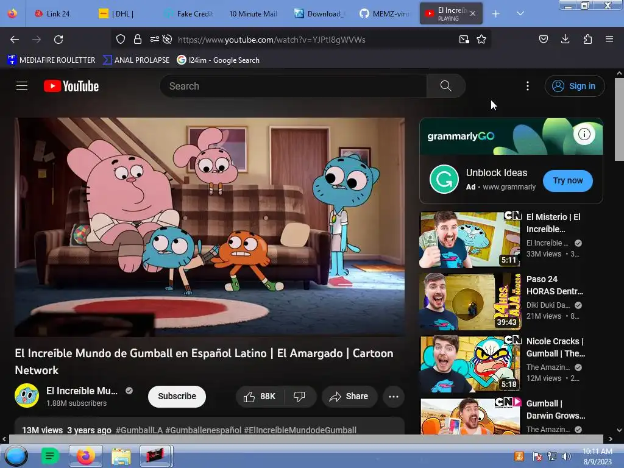Click the autoplay blocked icon in address bar
The height and width of the screenshot is (468, 624).
(x=168, y=39)
